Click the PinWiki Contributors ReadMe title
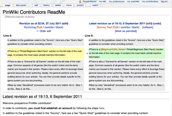The height and width of the screenshot is (116, 172). coord(34,12)
